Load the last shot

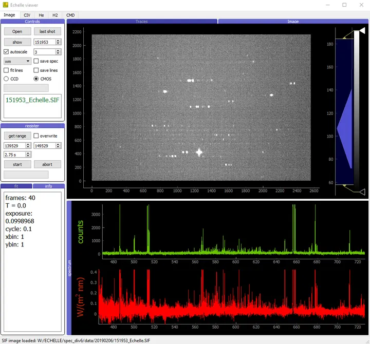(x=47, y=31)
